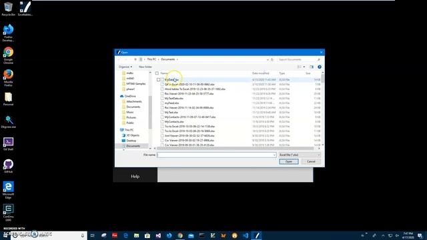Viewport: 427px width, 240px height.
Task: Change view with the view icon
Action: (x=300, y=67)
